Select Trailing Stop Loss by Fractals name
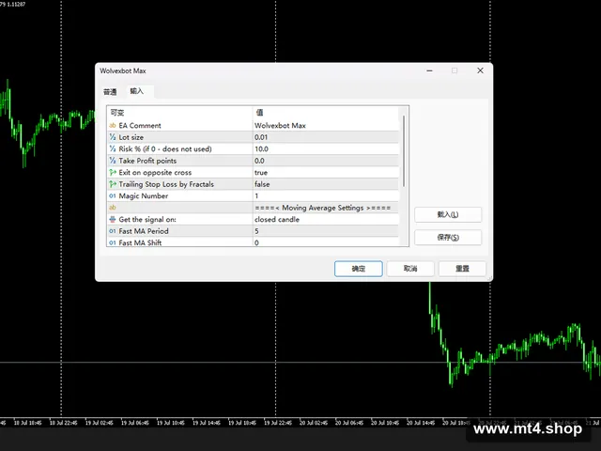This screenshot has width=601, height=451. coord(166,184)
